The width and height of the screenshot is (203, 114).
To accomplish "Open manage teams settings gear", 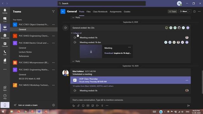I will point(54,105).
